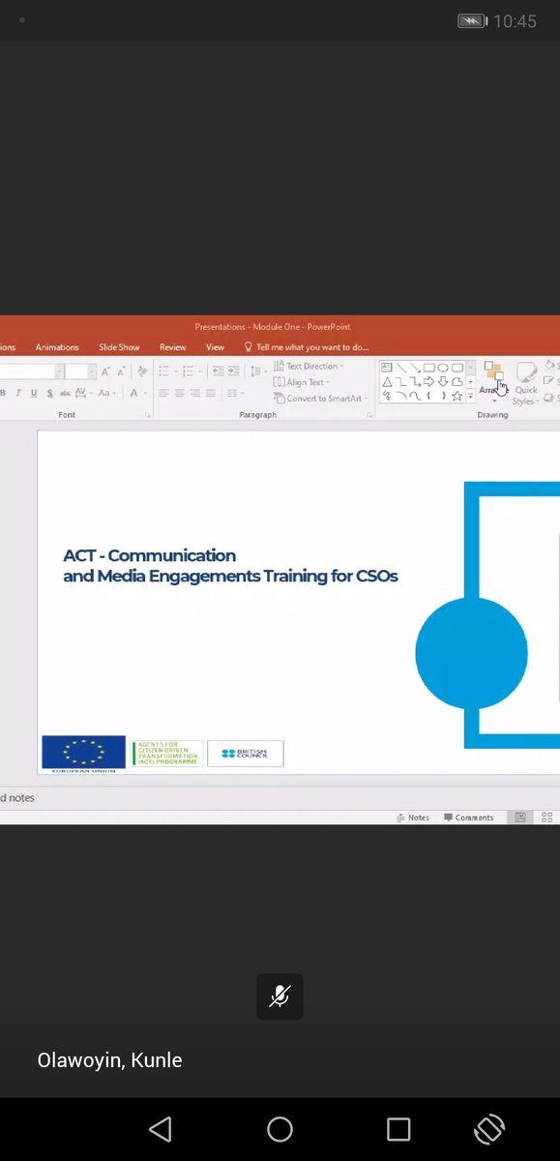Center text in Paragraph group
Image resolution: width=560 pixels, height=1161 pixels.
click(180, 393)
